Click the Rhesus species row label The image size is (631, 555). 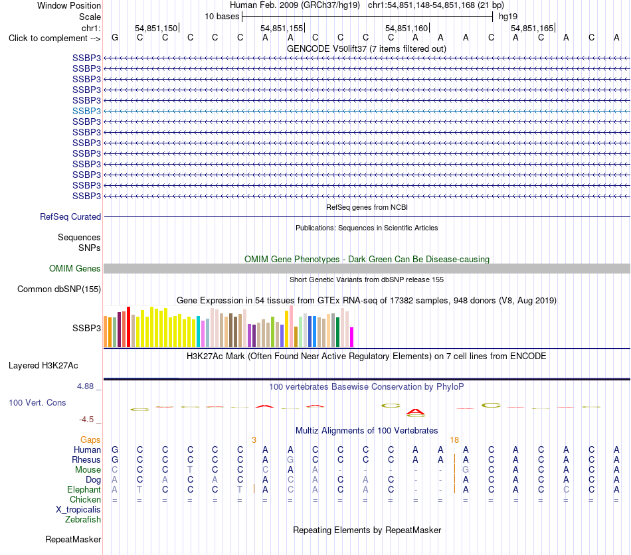[86, 459]
